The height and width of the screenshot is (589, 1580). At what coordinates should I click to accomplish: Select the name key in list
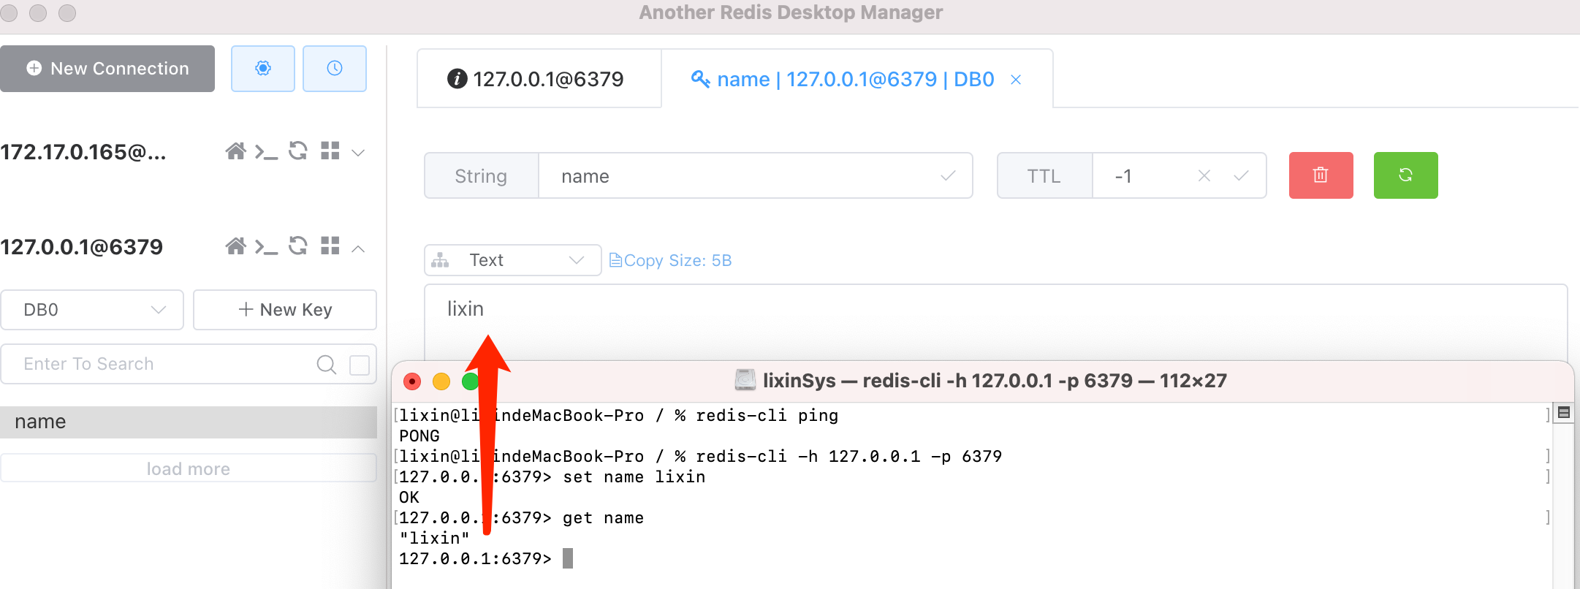point(189,422)
